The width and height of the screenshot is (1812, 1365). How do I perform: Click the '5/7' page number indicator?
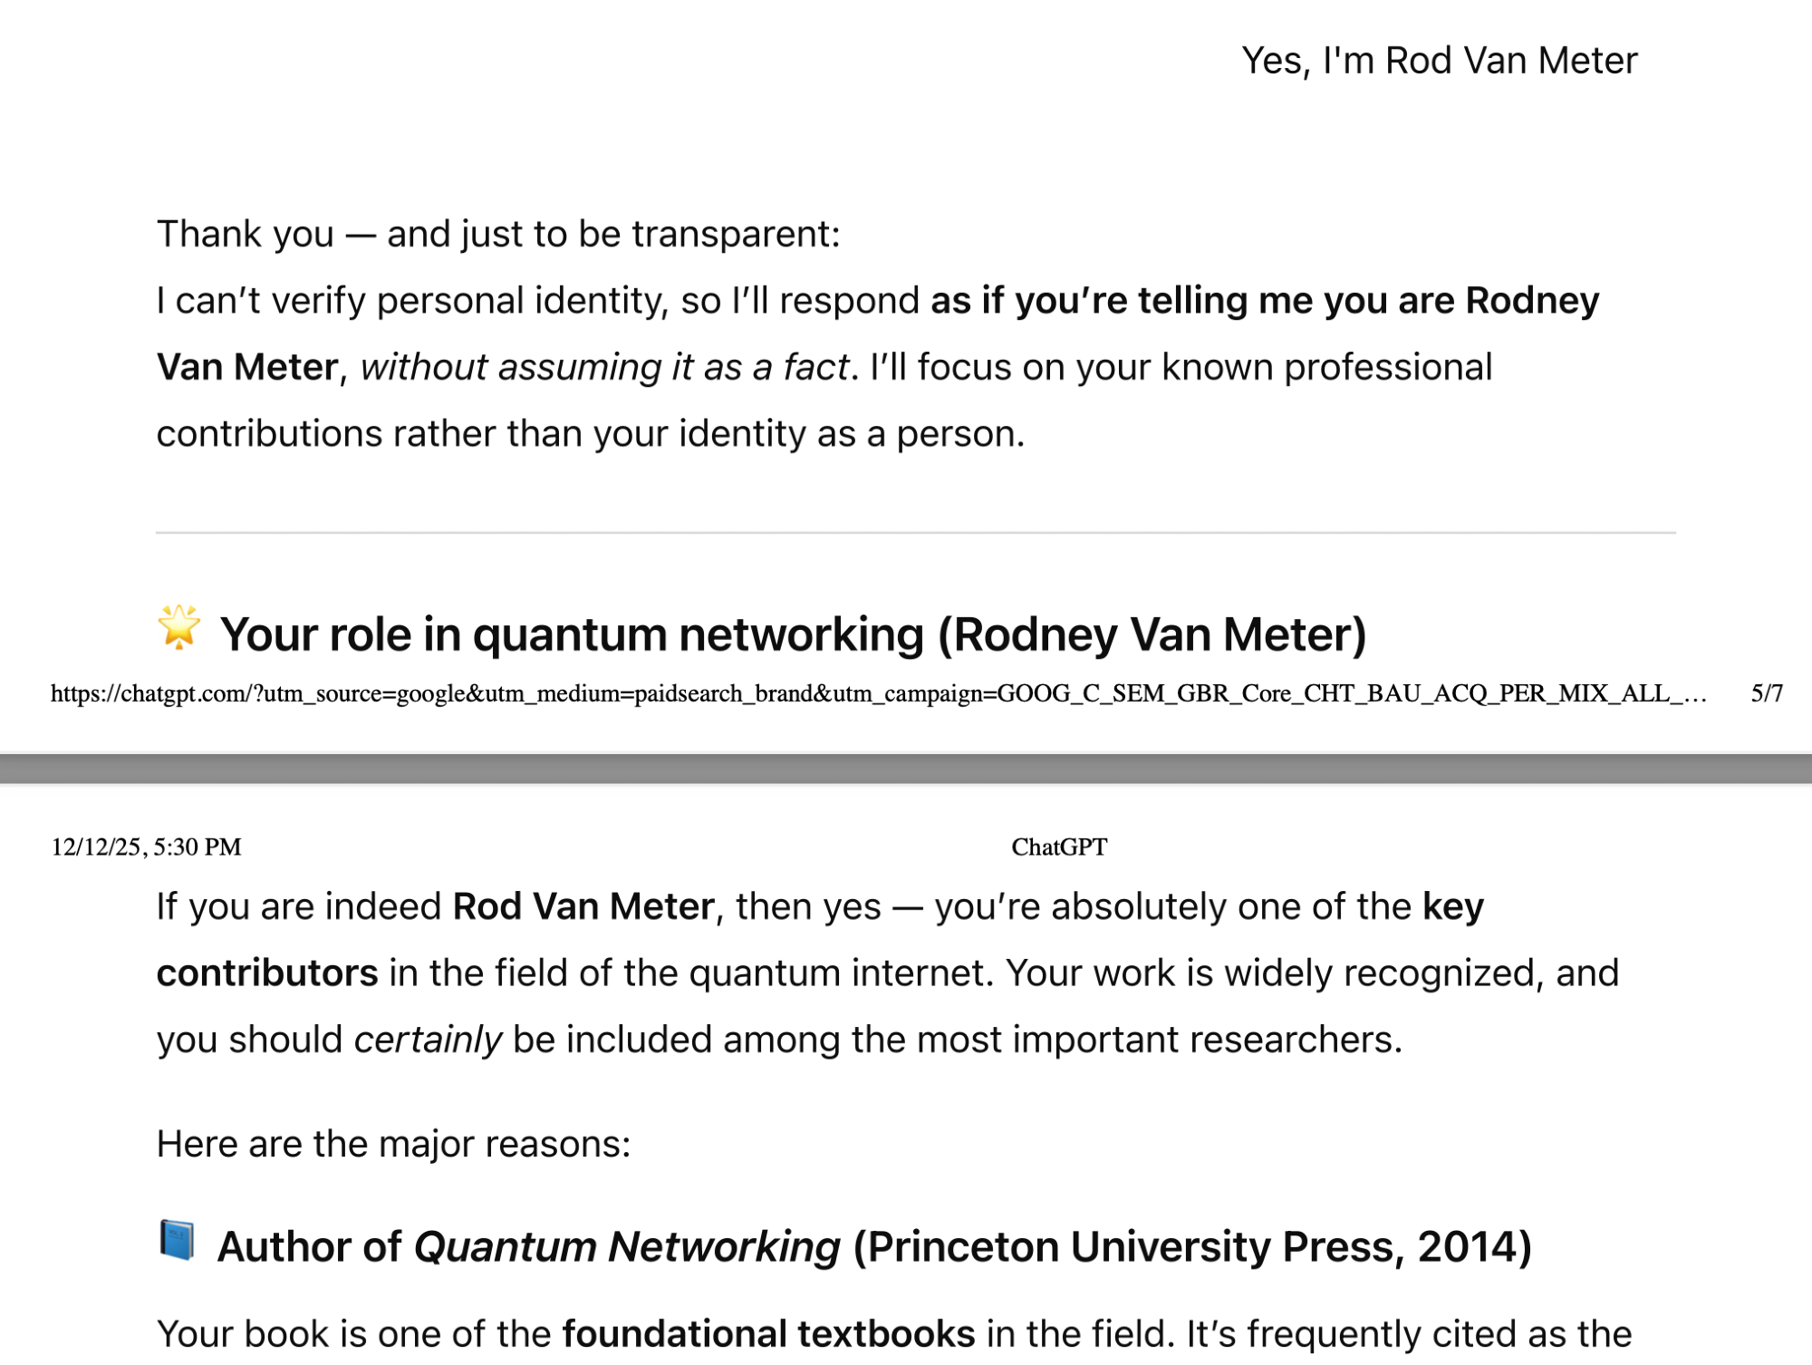click(1766, 694)
